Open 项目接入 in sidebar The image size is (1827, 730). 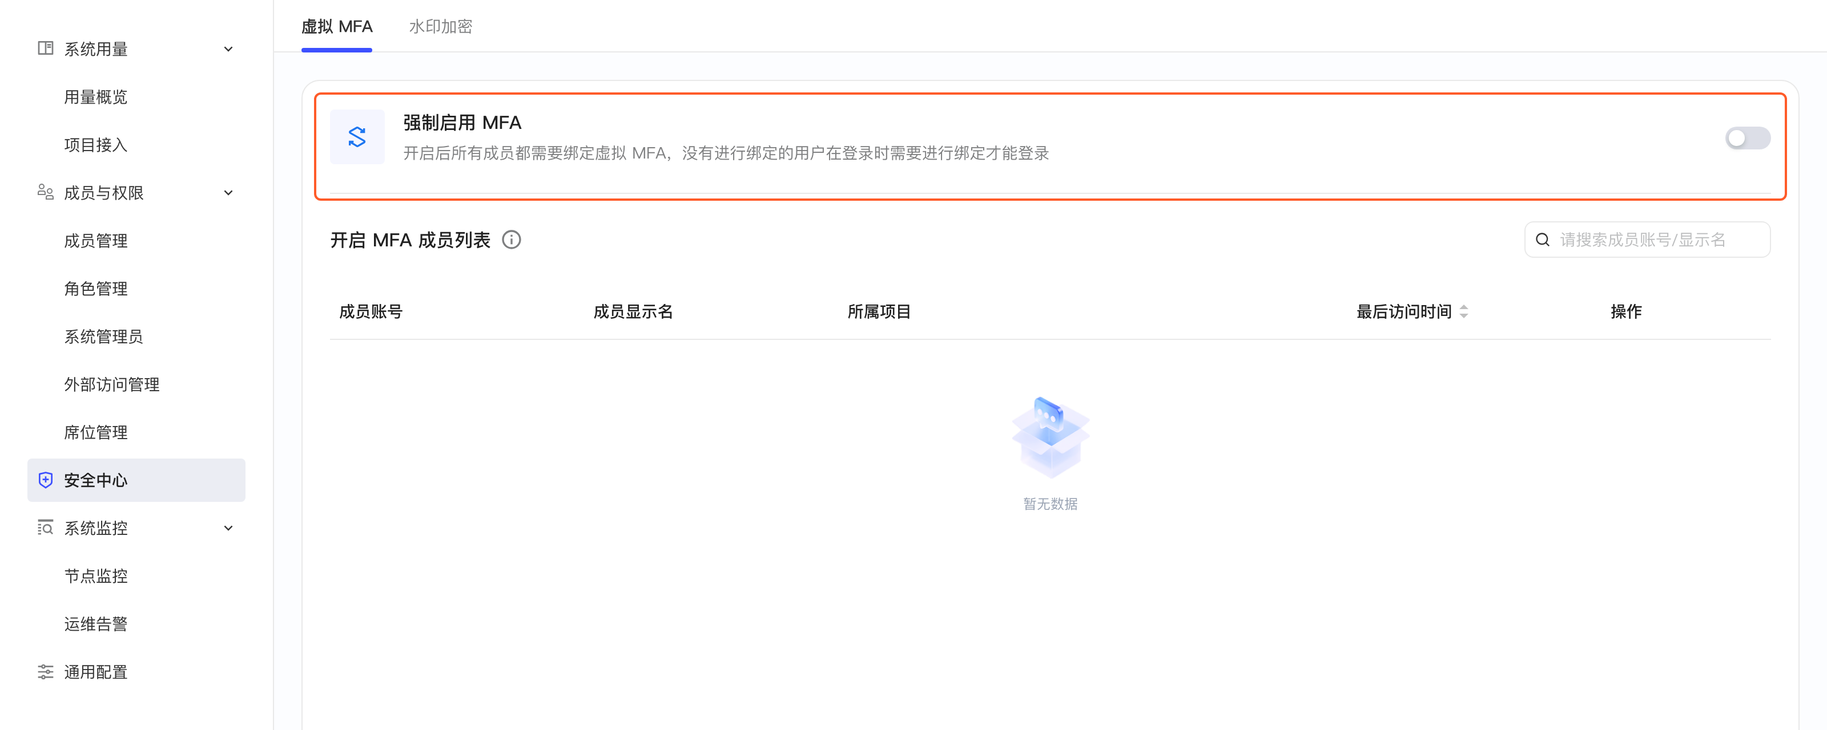(96, 145)
